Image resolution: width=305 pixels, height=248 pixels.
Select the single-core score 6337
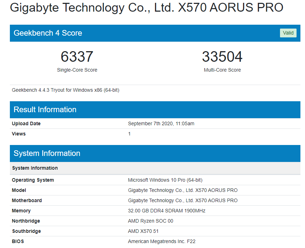tap(77, 57)
